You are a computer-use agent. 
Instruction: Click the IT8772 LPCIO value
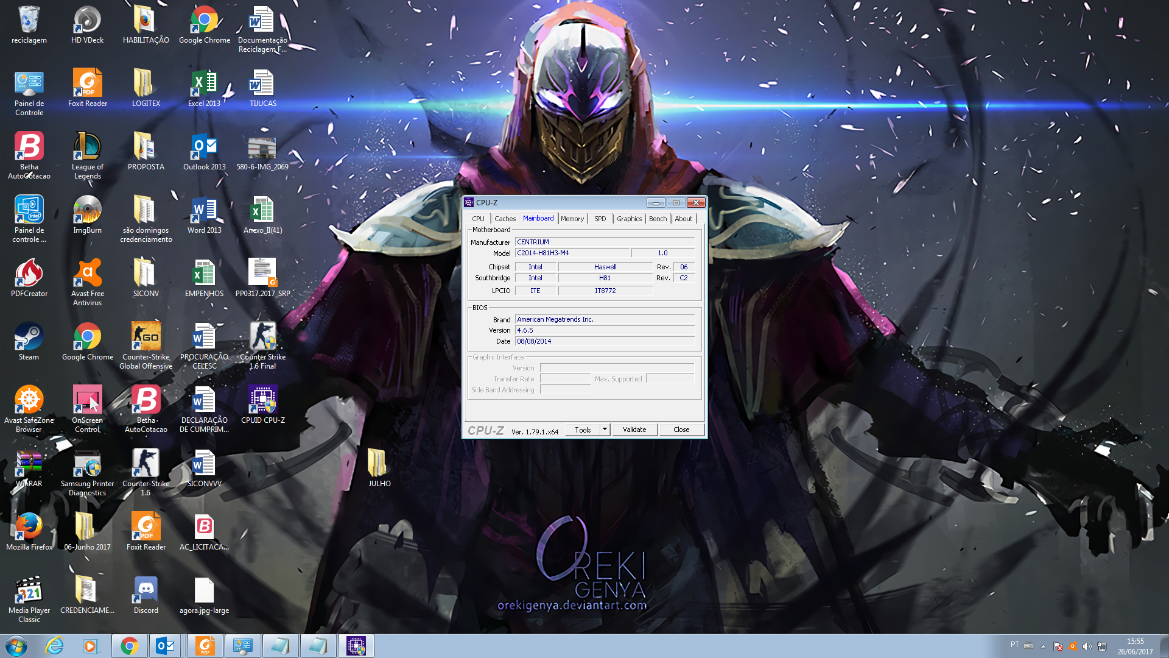pyautogui.click(x=605, y=291)
